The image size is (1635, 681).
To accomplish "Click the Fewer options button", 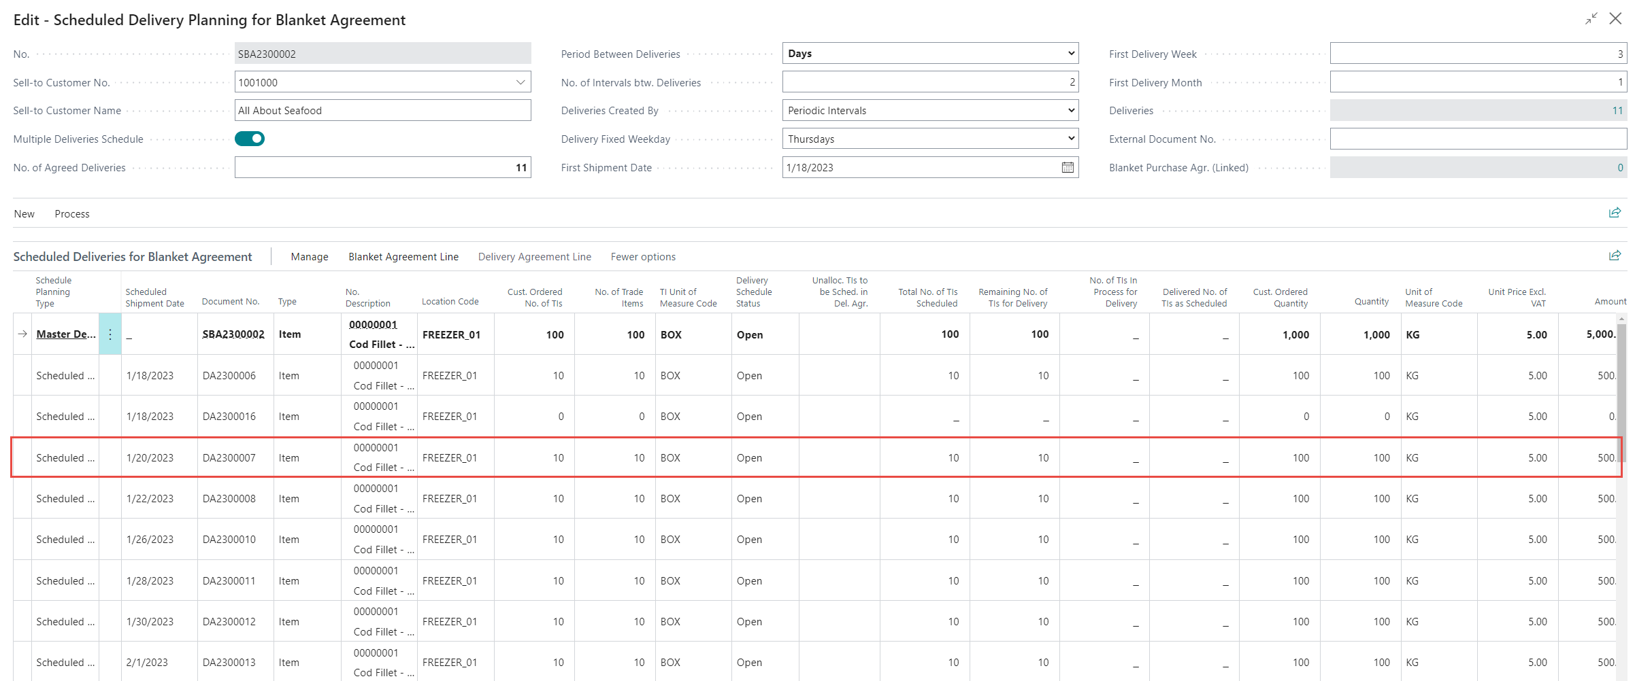I will [643, 257].
